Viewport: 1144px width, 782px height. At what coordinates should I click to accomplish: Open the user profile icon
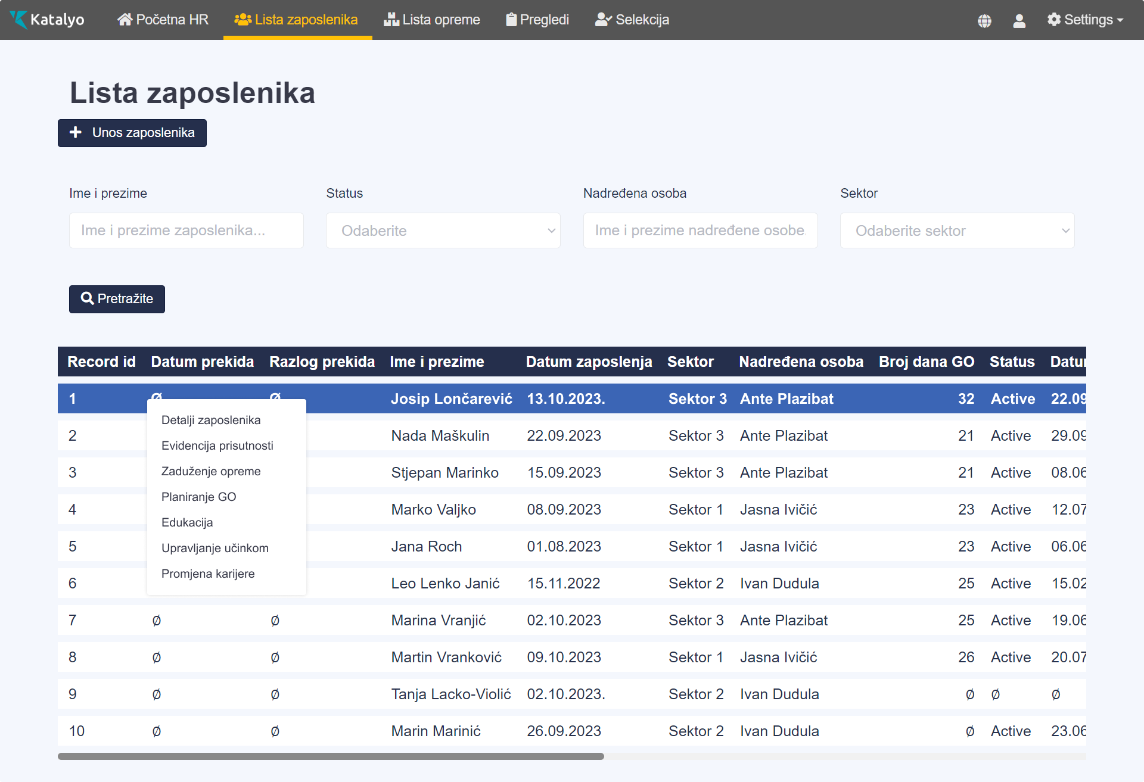[1019, 21]
